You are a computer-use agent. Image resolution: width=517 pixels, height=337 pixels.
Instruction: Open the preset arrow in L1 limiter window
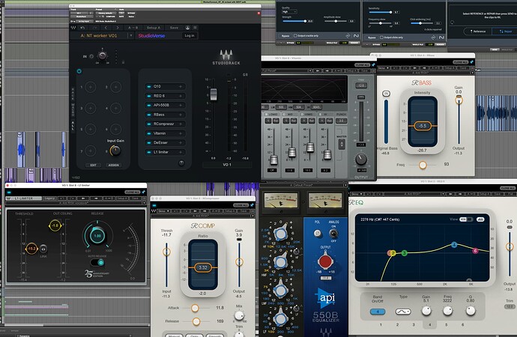pos(144,203)
